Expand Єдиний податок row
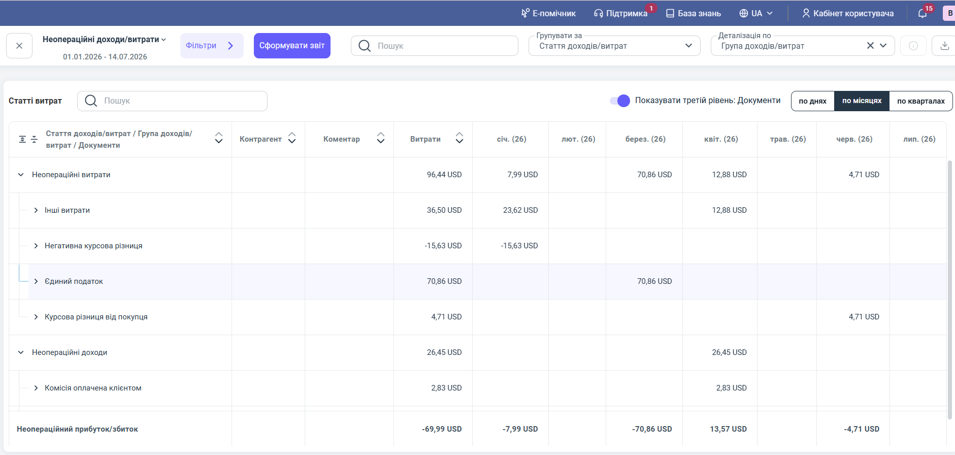 (x=36, y=281)
